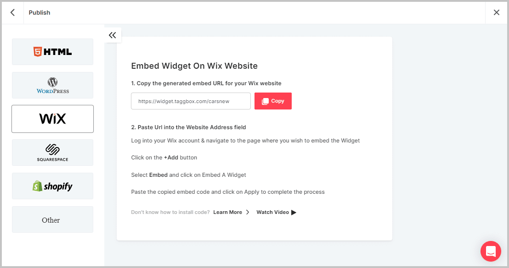Click the copy icon inside Copy button

[265, 101]
